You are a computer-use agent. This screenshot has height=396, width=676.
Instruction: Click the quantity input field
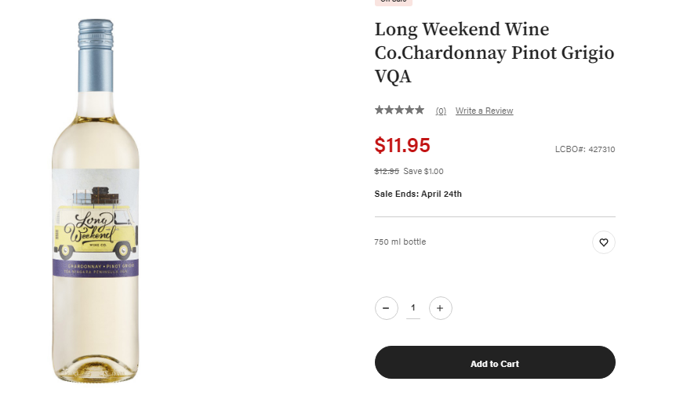(413, 308)
